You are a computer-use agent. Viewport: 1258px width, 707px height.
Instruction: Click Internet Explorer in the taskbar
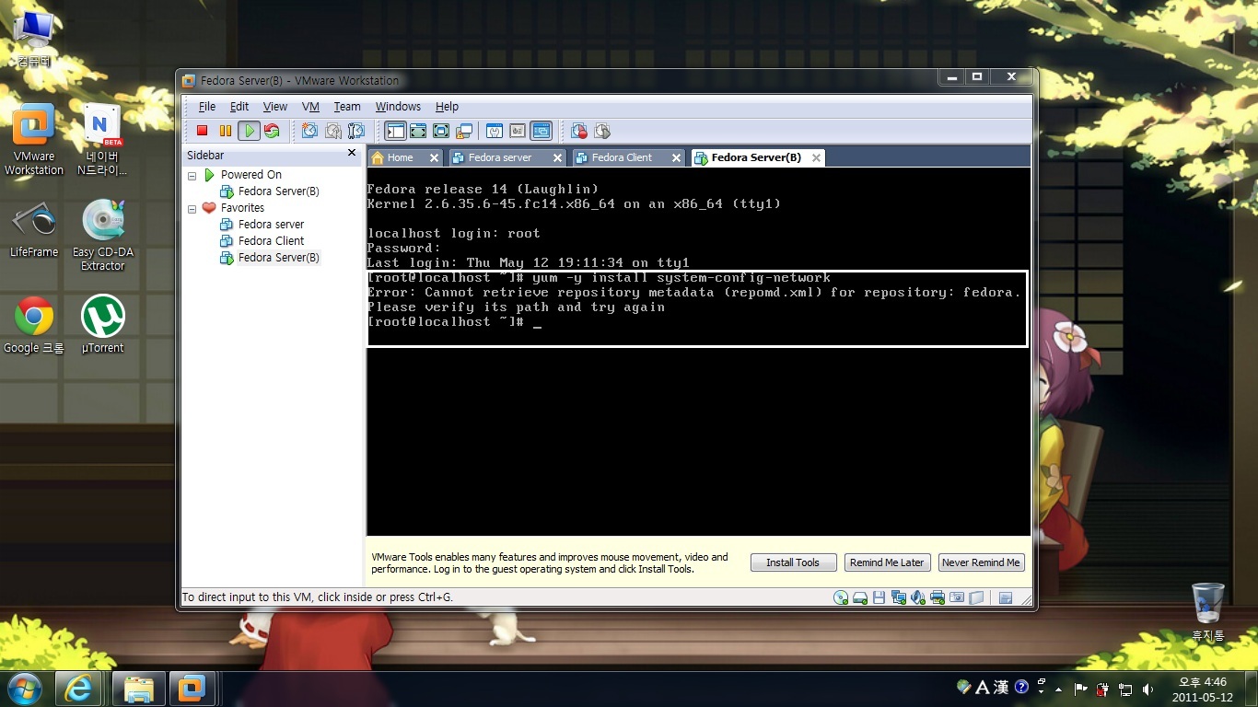pos(78,689)
